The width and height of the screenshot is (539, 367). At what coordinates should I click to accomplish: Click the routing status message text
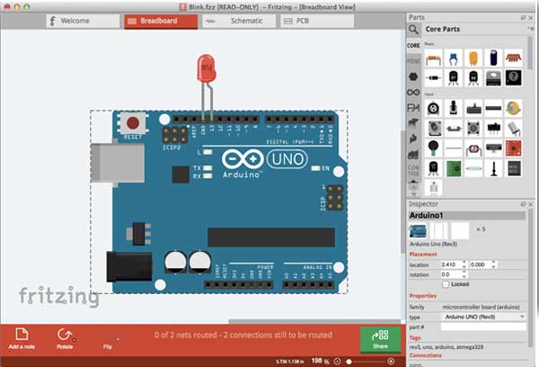pyautogui.click(x=243, y=335)
